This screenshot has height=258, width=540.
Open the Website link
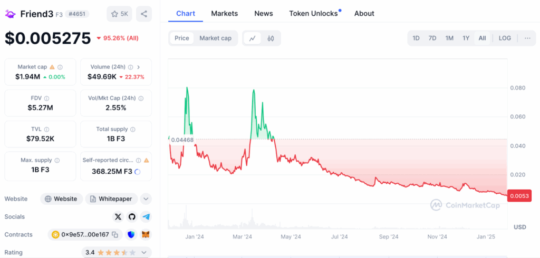point(62,199)
